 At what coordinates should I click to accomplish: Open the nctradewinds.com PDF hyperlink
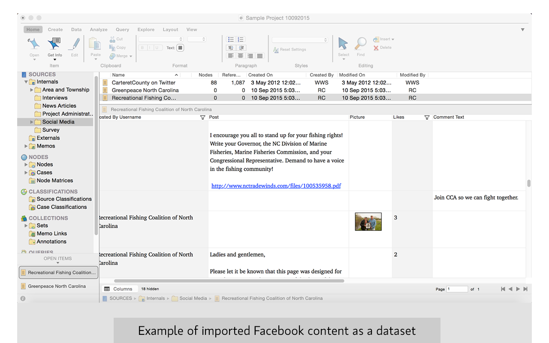(276, 186)
